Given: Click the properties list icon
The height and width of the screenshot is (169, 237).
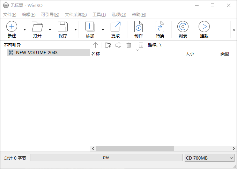Looking at the screenshot, I should tap(141, 45).
